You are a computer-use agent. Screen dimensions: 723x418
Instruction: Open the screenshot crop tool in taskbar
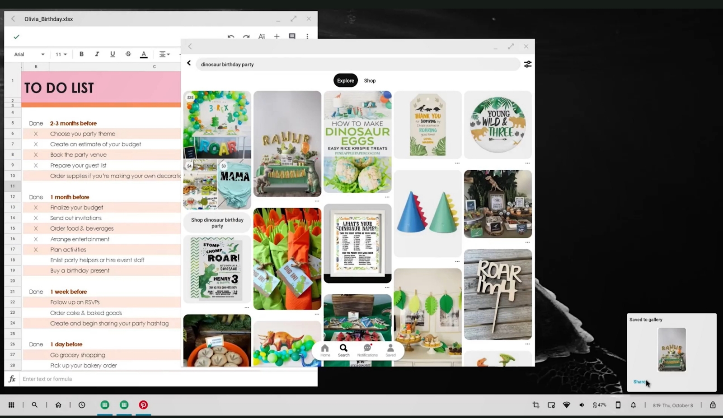click(536, 405)
